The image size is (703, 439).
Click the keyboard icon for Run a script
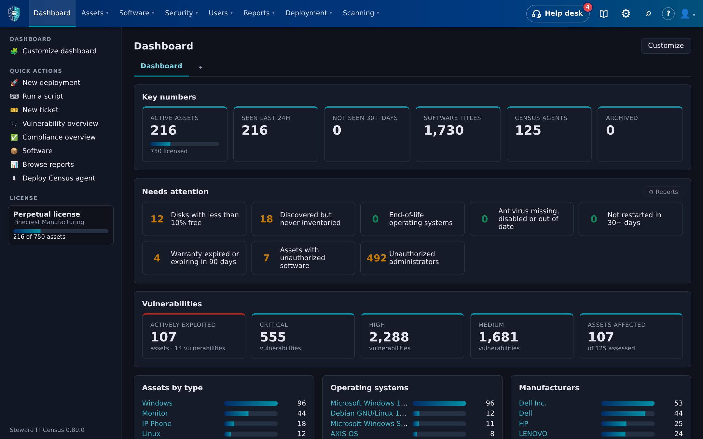coord(14,96)
